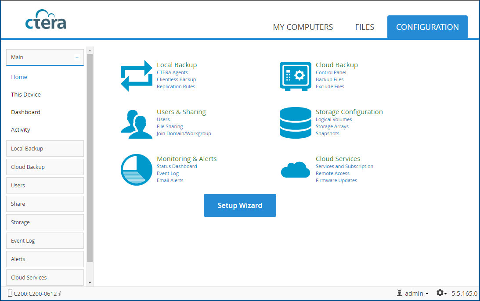Open the admin user dropdown
Screen dimensions: 480x301
click(x=413, y=293)
